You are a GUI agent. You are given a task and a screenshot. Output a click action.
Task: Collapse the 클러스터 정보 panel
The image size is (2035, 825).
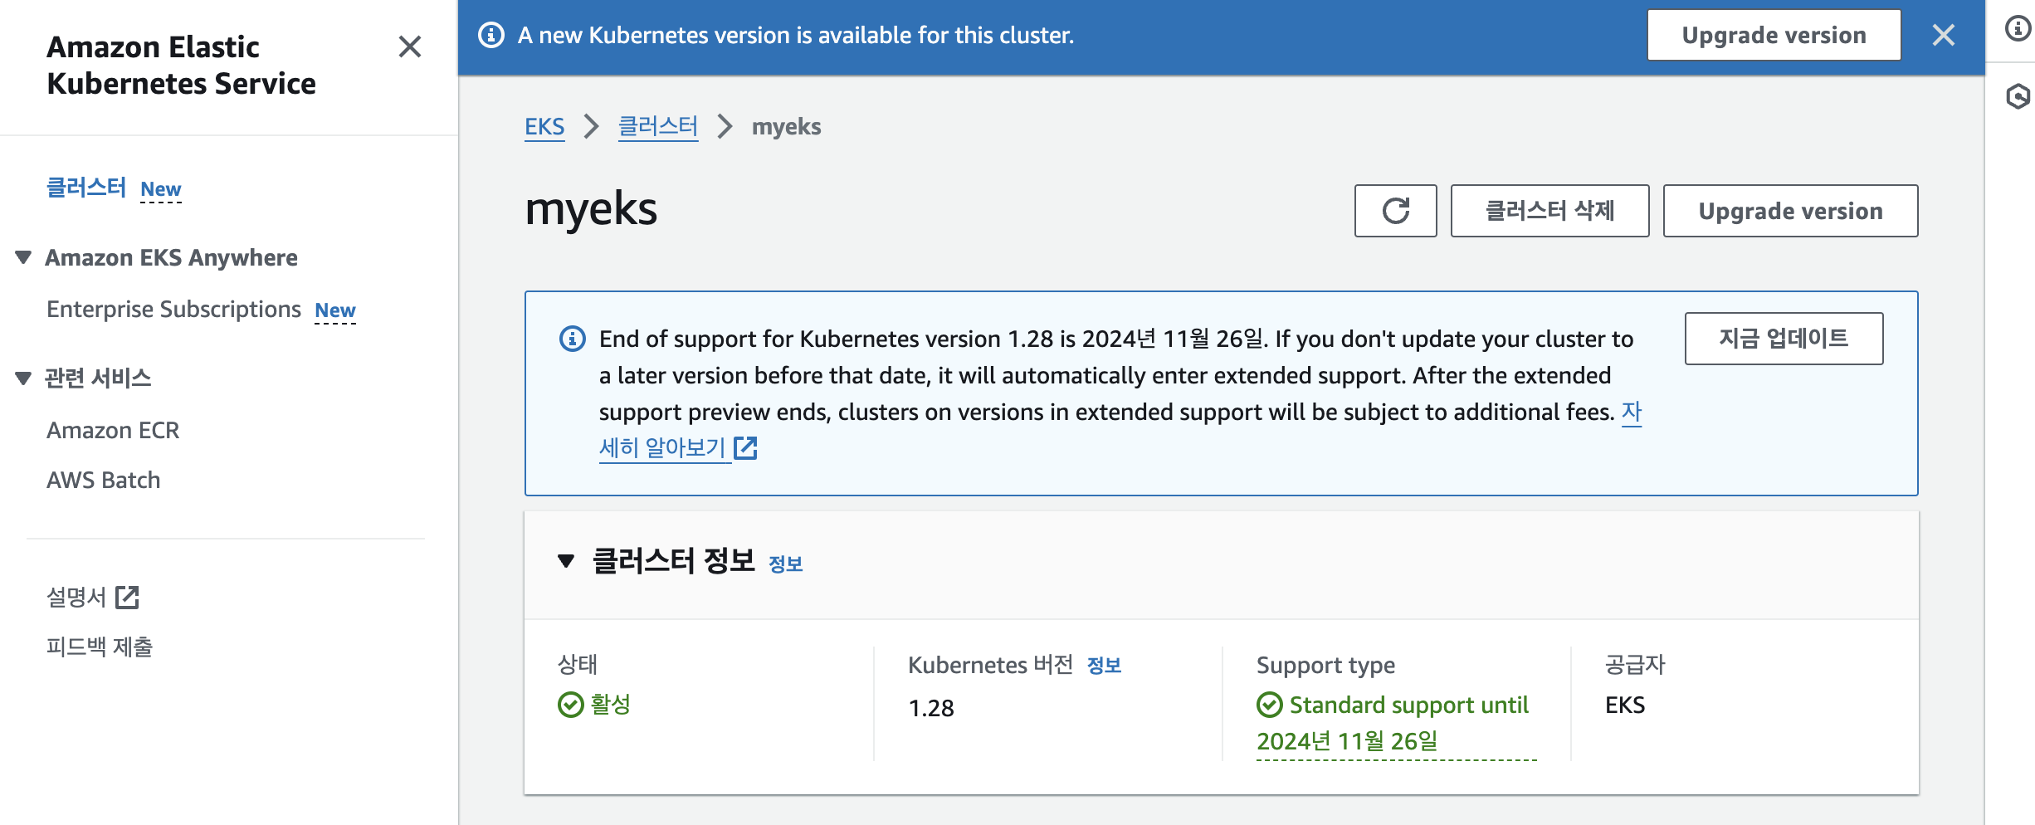566,561
